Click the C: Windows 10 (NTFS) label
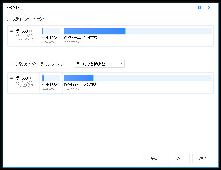Viewport: 221px width, 170px height. pos(81,38)
